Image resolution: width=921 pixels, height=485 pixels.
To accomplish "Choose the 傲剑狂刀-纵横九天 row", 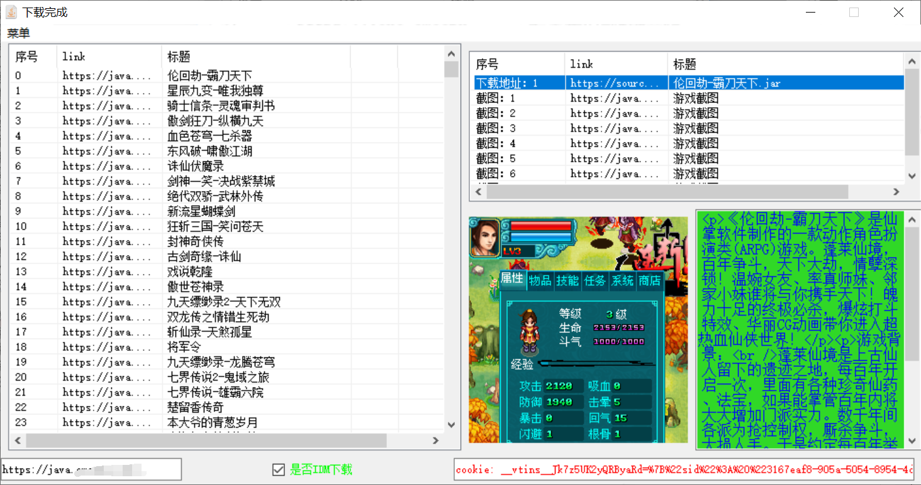I will pos(226,121).
